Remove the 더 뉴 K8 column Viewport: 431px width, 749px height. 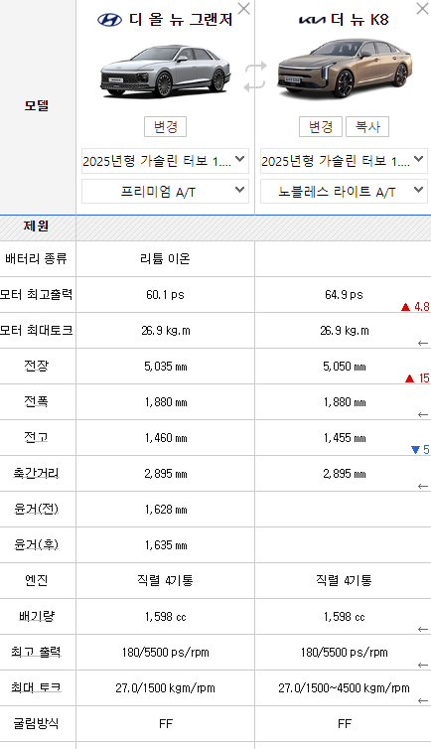[422, 9]
